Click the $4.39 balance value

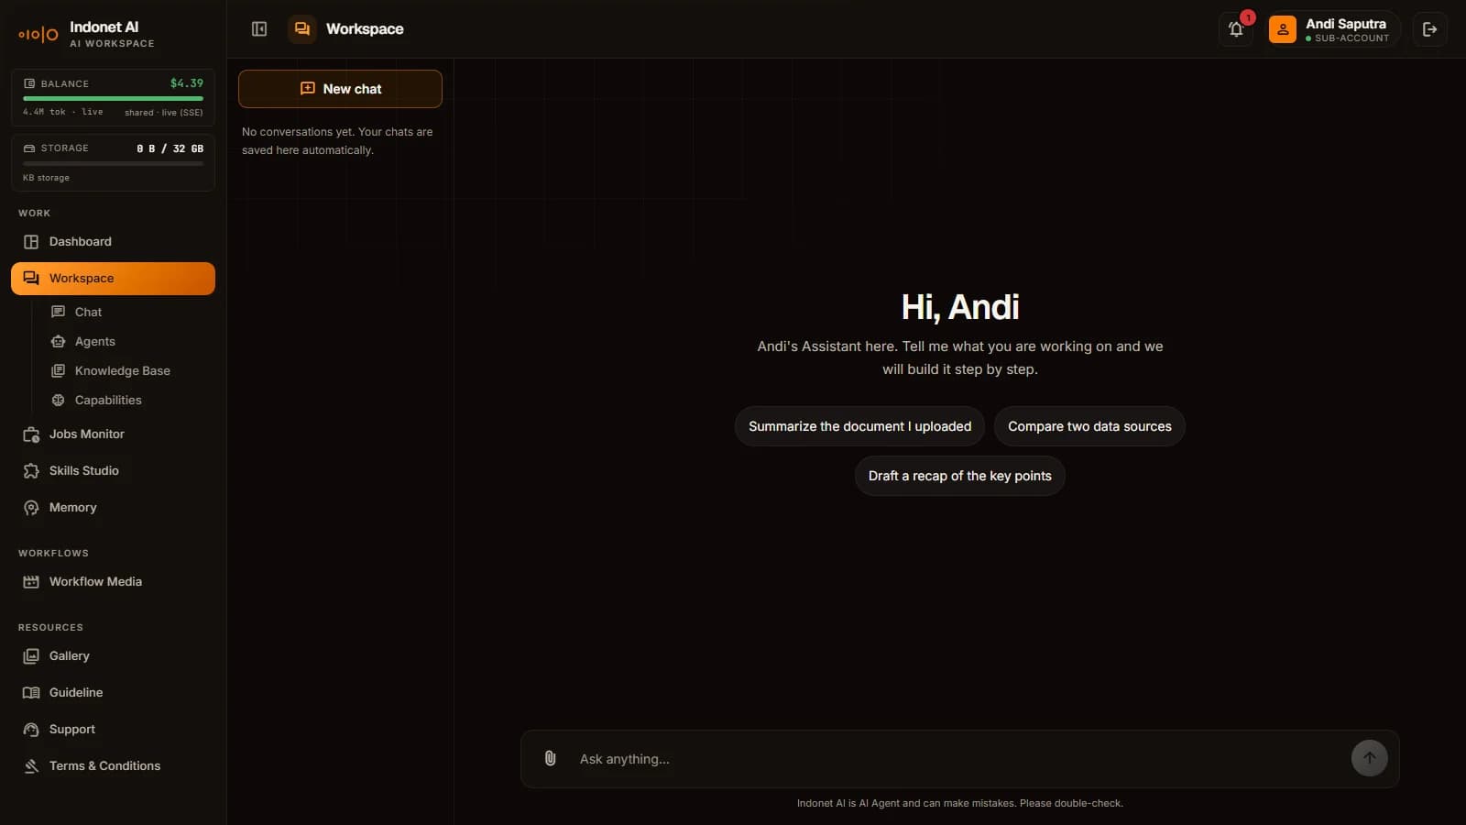click(x=187, y=83)
